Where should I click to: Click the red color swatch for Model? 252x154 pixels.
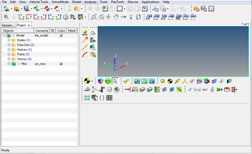coord(61,35)
